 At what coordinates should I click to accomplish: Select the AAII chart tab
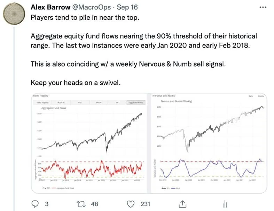pos(80,102)
